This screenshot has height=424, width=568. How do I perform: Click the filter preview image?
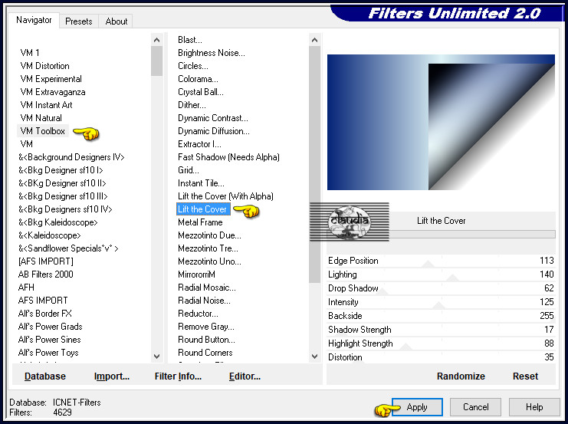pos(441,122)
